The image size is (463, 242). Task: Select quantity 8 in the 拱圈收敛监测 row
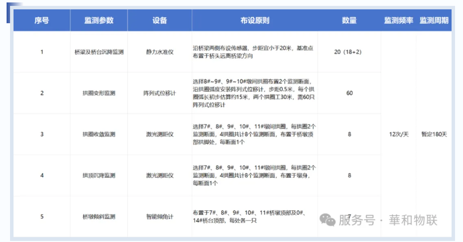coord(349,134)
